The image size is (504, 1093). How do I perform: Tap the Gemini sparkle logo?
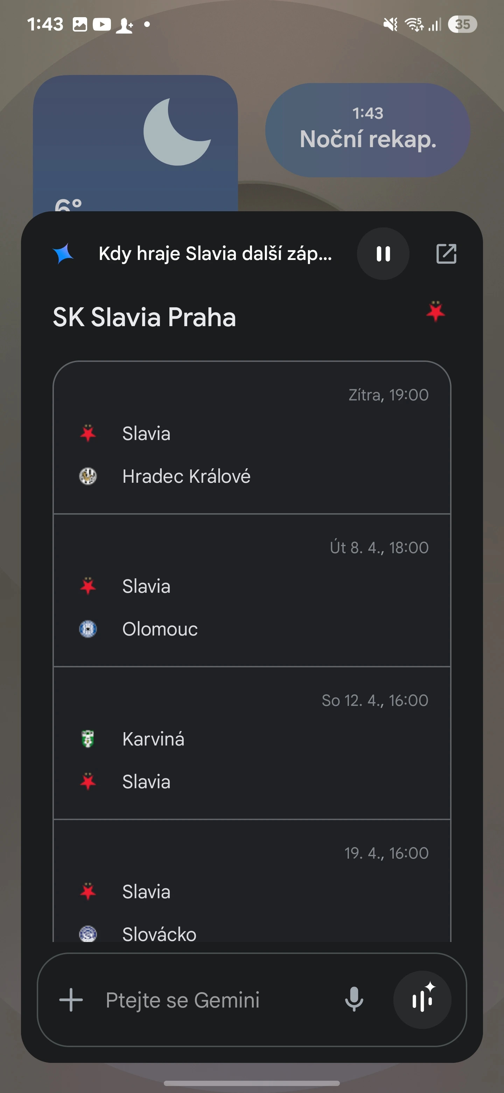[63, 254]
